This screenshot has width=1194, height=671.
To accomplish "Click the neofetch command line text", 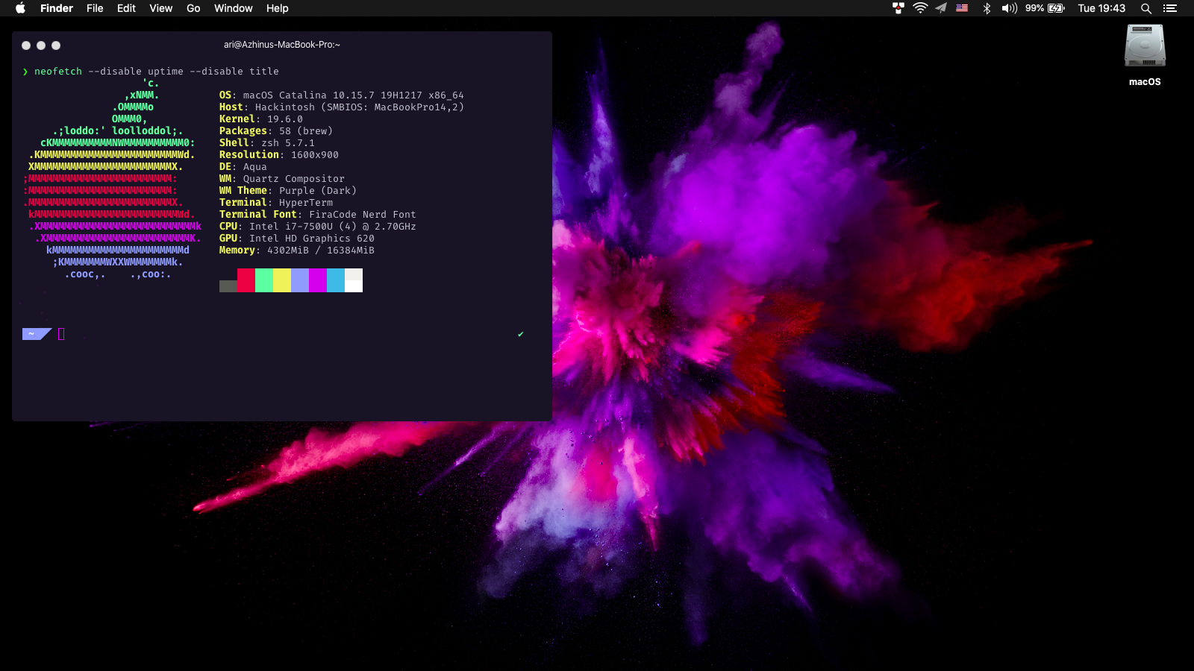I will tap(157, 72).
